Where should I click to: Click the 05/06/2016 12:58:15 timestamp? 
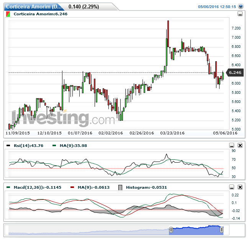point(217,7)
